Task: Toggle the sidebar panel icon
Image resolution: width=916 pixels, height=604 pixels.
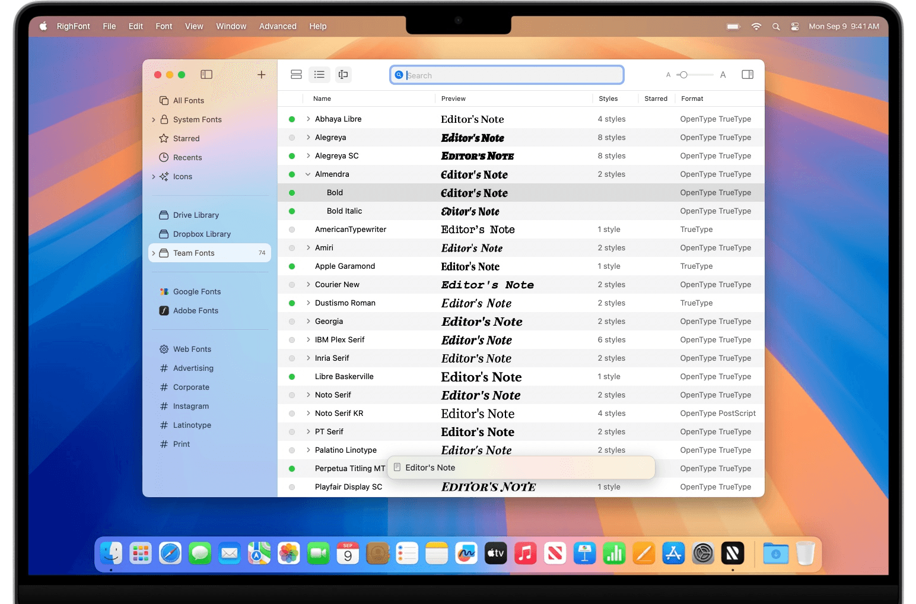Action: click(206, 75)
